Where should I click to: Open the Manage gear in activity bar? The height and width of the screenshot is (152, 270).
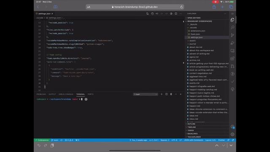click(232, 134)
